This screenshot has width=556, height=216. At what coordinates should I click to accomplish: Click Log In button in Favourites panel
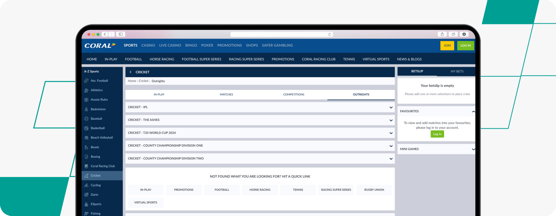(x=437, y=134)
